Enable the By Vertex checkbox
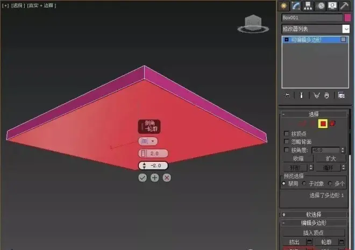 (x=286, y=133)
